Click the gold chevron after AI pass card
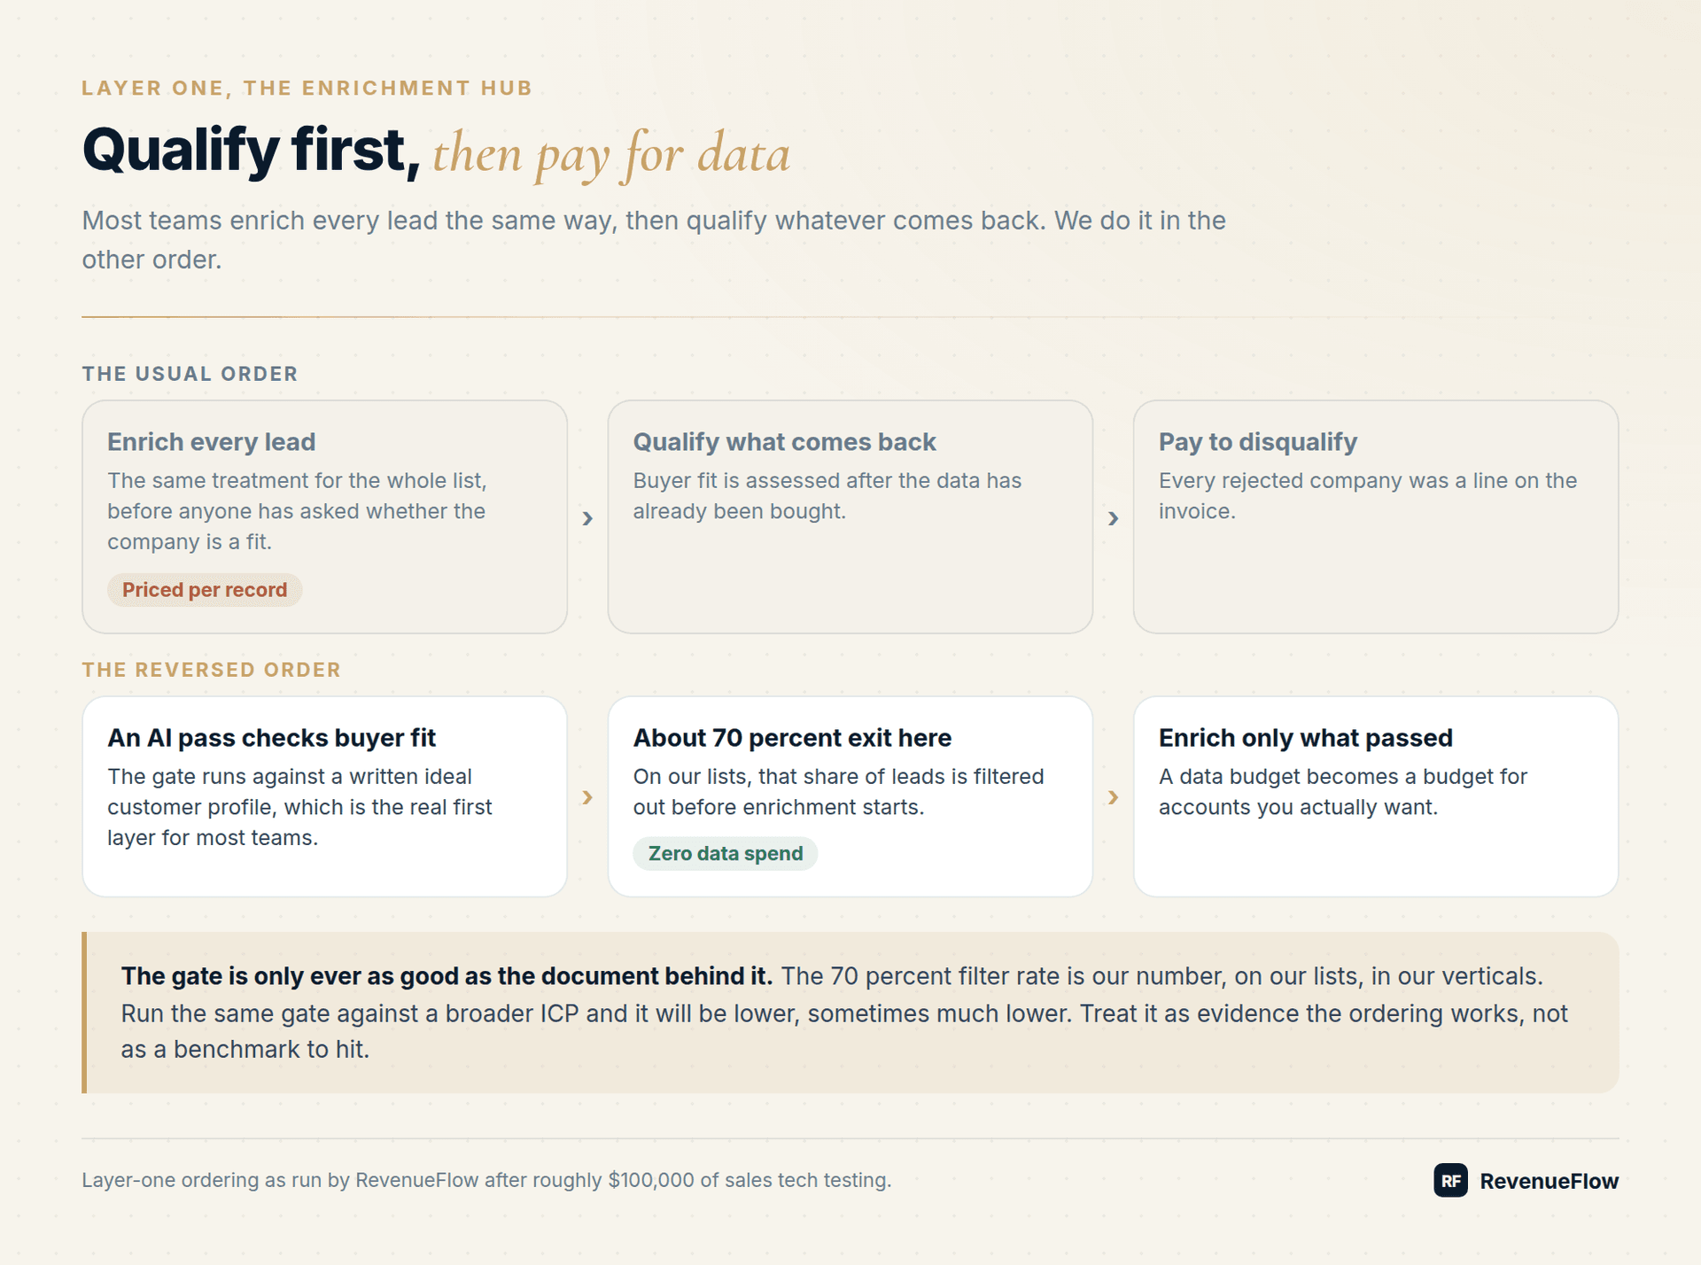 click(587, 797)
